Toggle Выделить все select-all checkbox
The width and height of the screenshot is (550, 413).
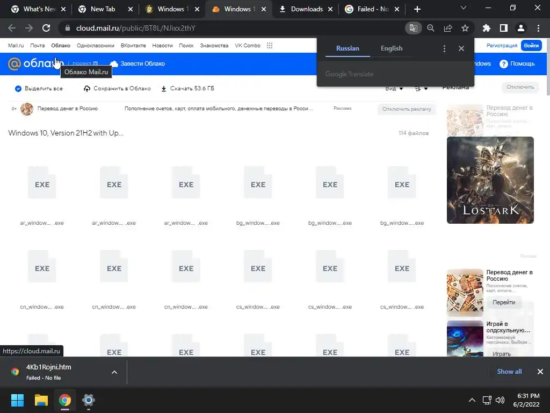pos(18,89)
